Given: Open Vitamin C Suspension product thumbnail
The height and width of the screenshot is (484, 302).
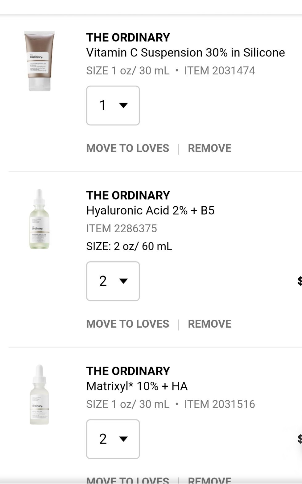Looking at the screenshot, I should [x=39, y=61].
